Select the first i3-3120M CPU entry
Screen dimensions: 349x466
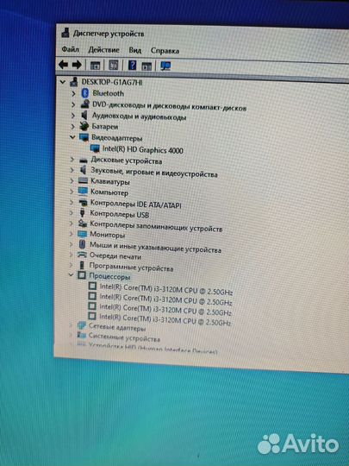click(x=166, y=289)
